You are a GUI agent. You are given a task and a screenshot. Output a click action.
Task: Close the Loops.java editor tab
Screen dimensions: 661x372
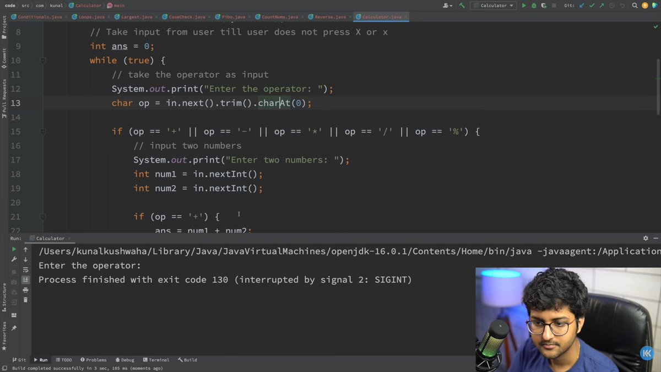pos(109,17)
